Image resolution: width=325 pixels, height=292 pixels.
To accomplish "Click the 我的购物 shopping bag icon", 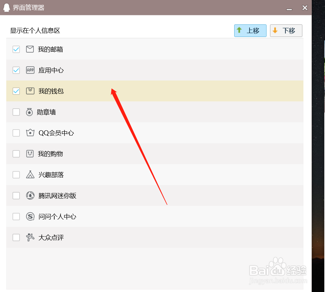I will click(30, 154).
